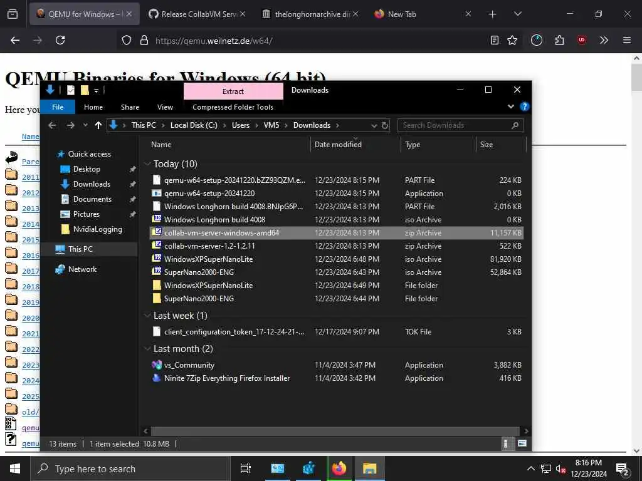Open the old/ link on QEMU page
The height and width of the screenshot is (481, 642).
click(x=30, y=412)
